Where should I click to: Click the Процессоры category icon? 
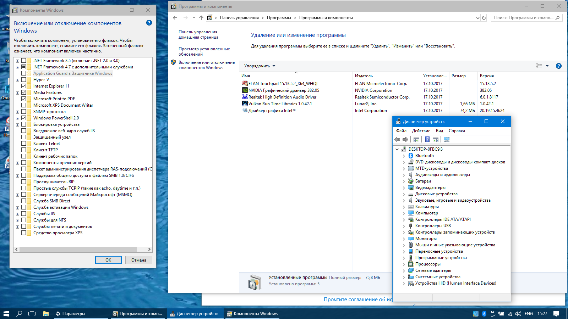[411, 264]
